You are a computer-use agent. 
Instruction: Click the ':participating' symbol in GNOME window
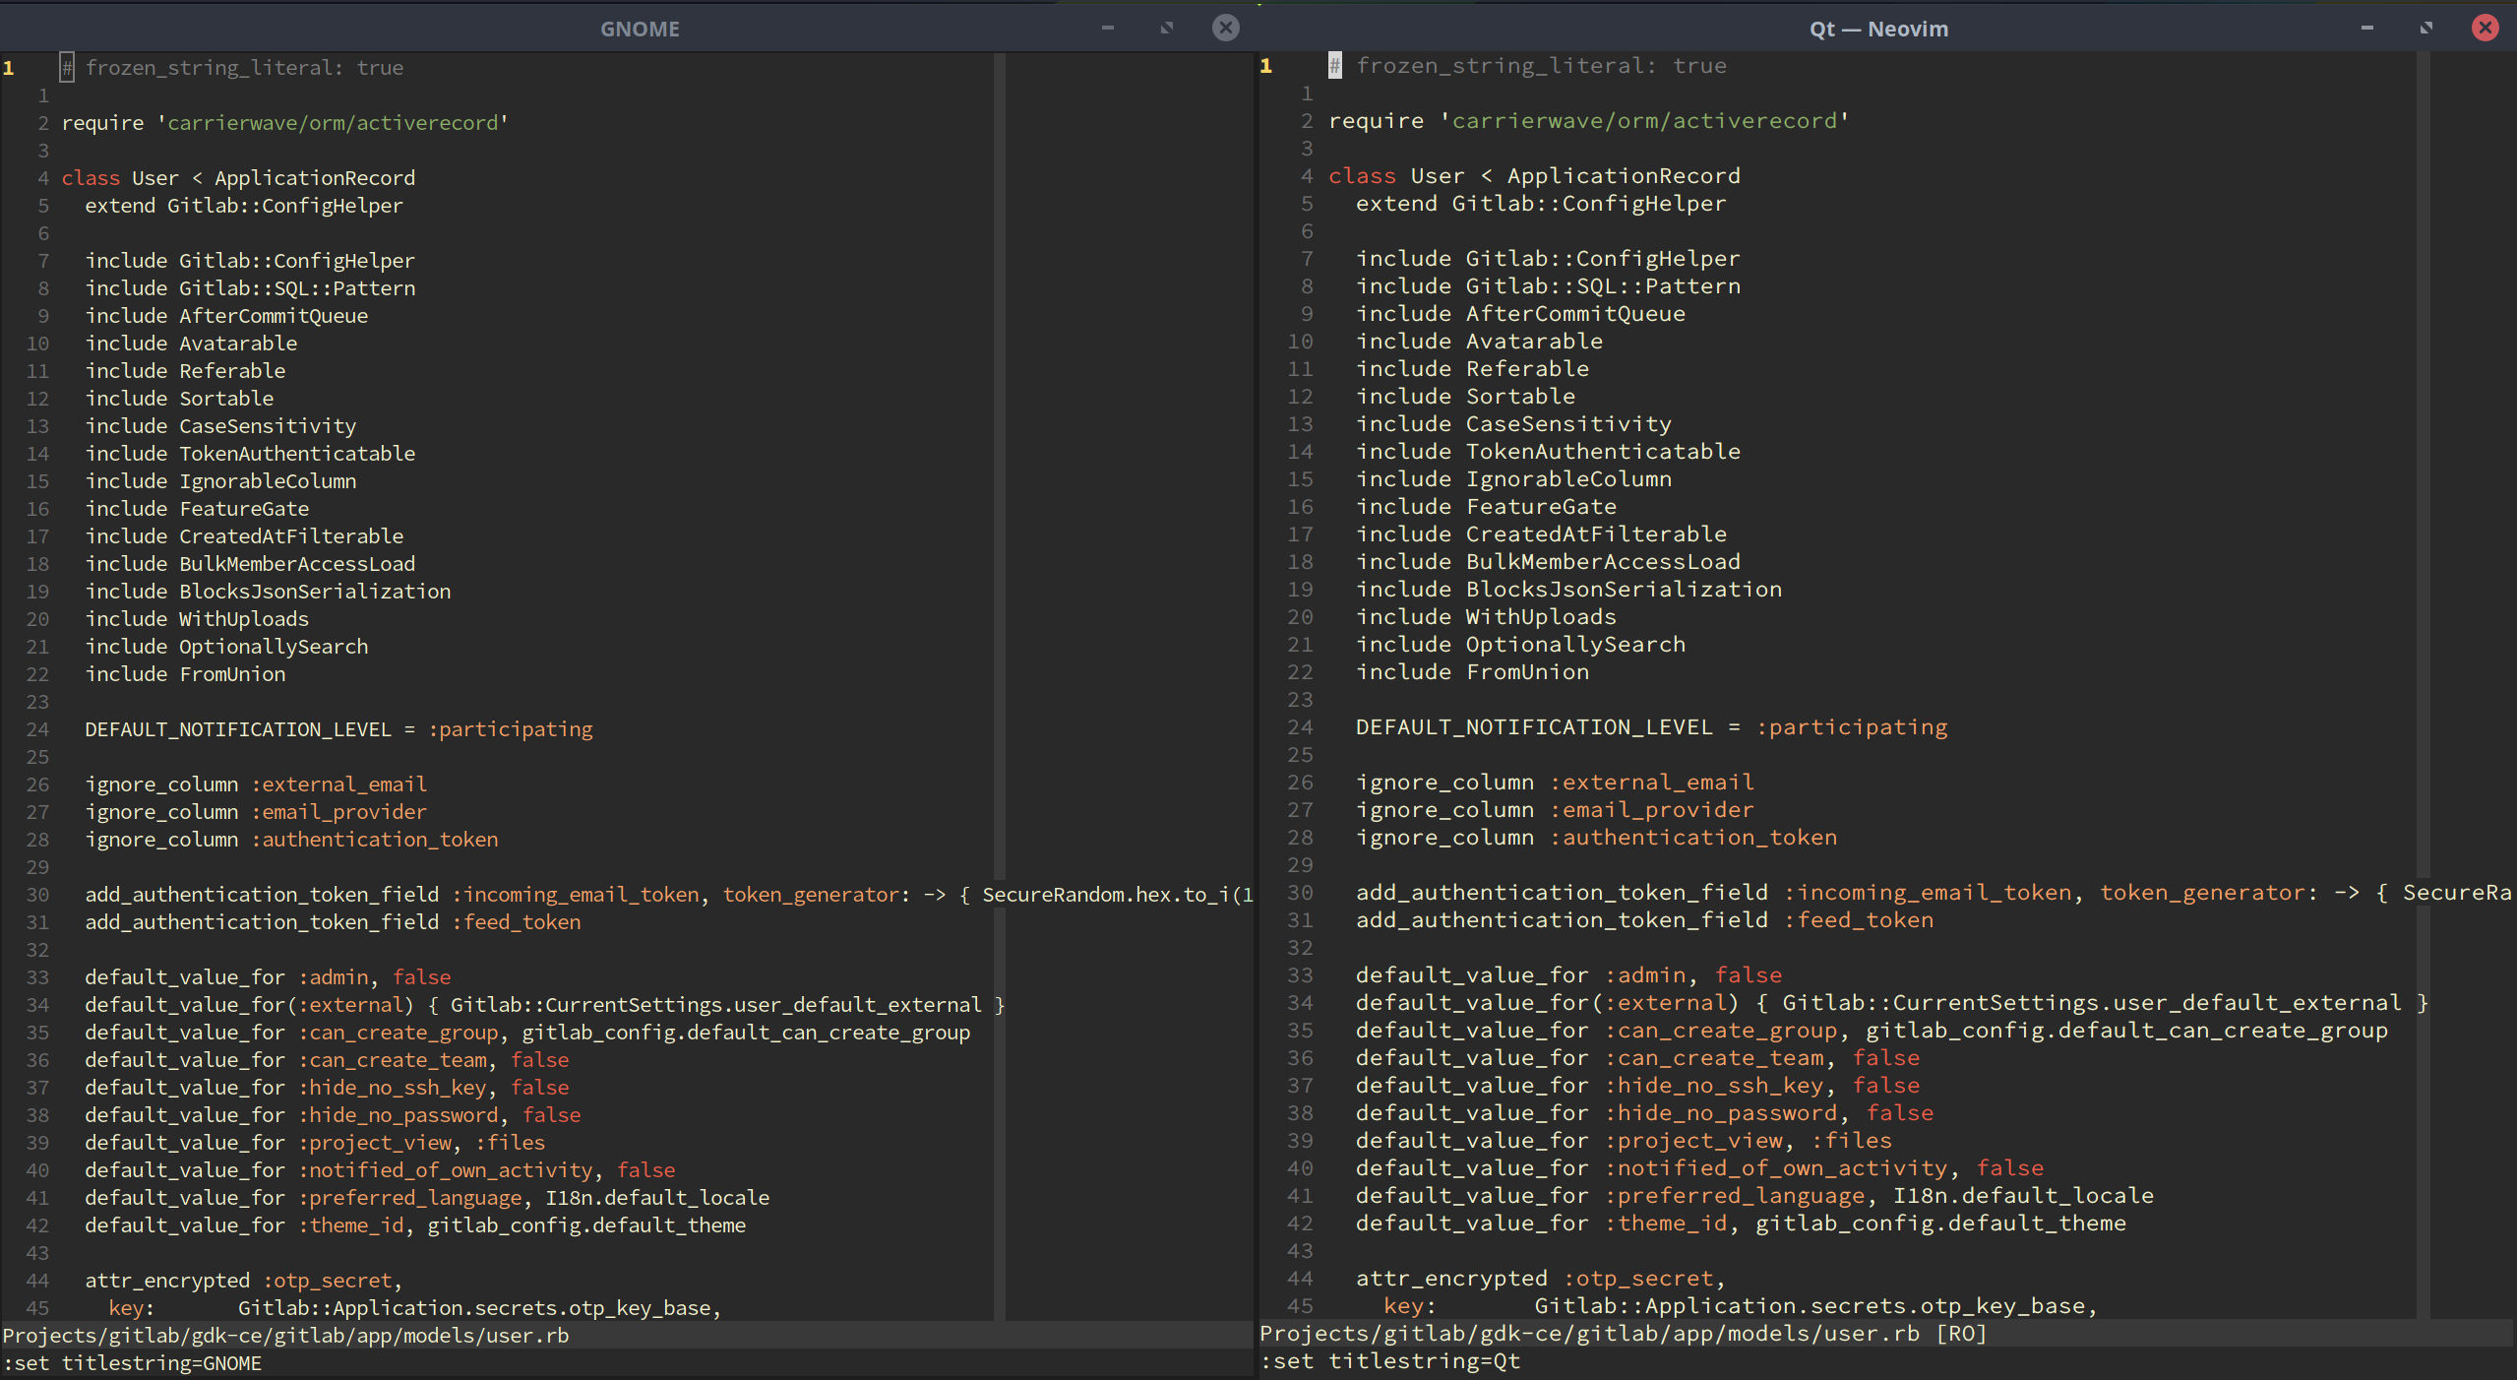pos(511,729)
